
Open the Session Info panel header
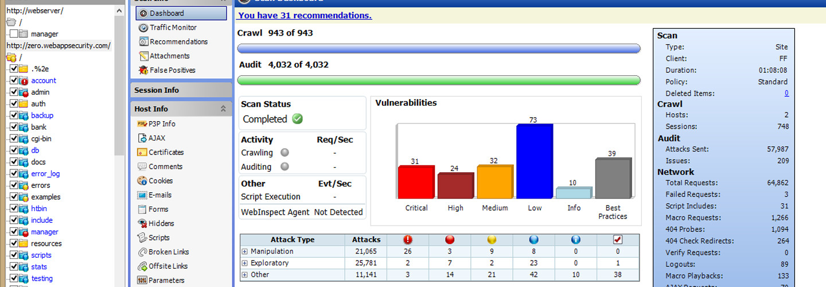pyautogui.click(x=181, y=90)
